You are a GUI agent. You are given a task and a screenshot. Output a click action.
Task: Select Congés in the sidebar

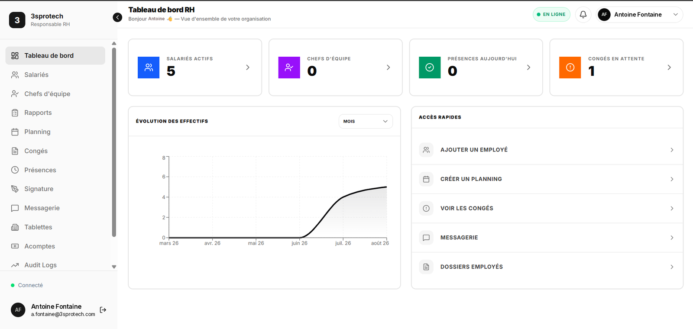click(x=55, y=151)
